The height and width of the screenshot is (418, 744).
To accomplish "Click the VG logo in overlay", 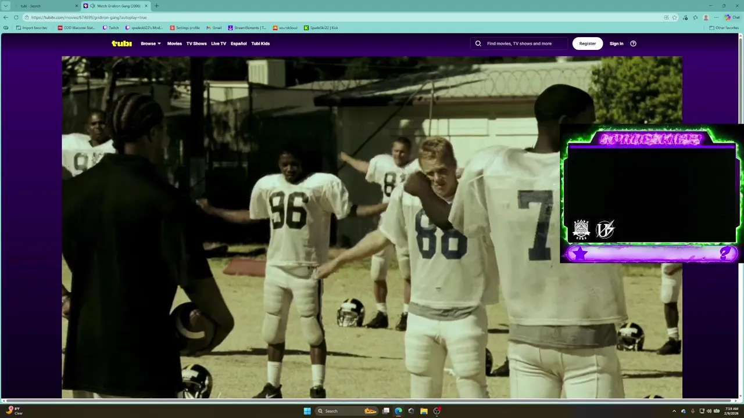I will point(605,229).
